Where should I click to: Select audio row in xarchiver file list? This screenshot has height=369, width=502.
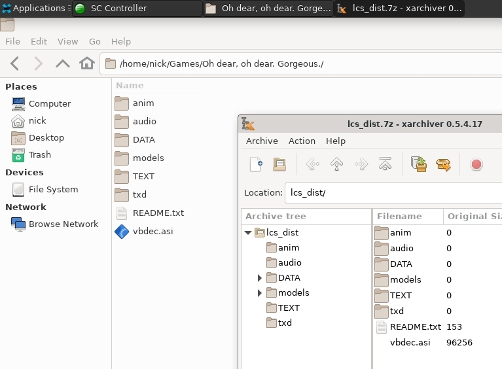tap(437, 249)
